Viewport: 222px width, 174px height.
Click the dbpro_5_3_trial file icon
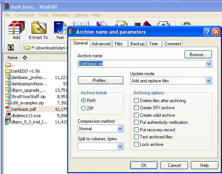tap(7, 122)
